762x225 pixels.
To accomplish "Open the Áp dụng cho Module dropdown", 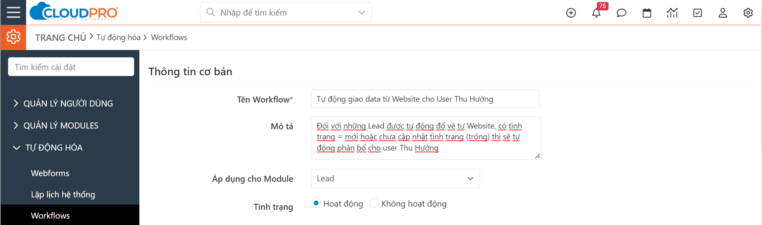I will point(395,179).
